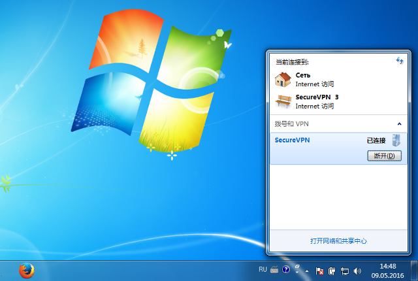
Task: Click Internet 访问 under SecureVPN 3
Action: click(x=315, y=107)
